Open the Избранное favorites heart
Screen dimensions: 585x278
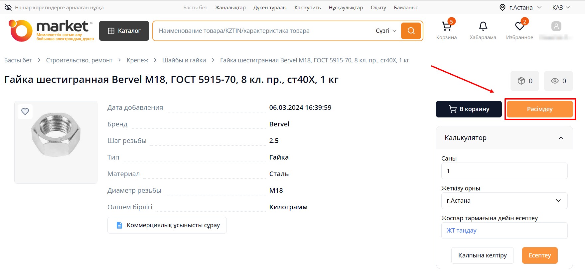519,26
